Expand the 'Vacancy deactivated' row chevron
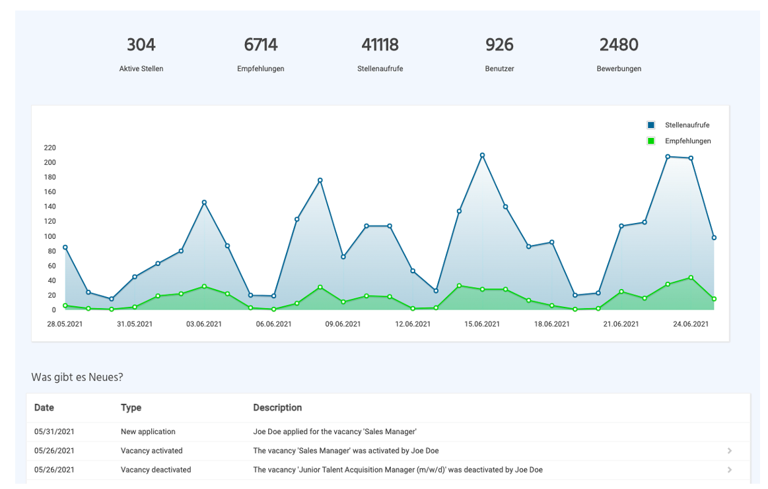 (x=730, y=470)
